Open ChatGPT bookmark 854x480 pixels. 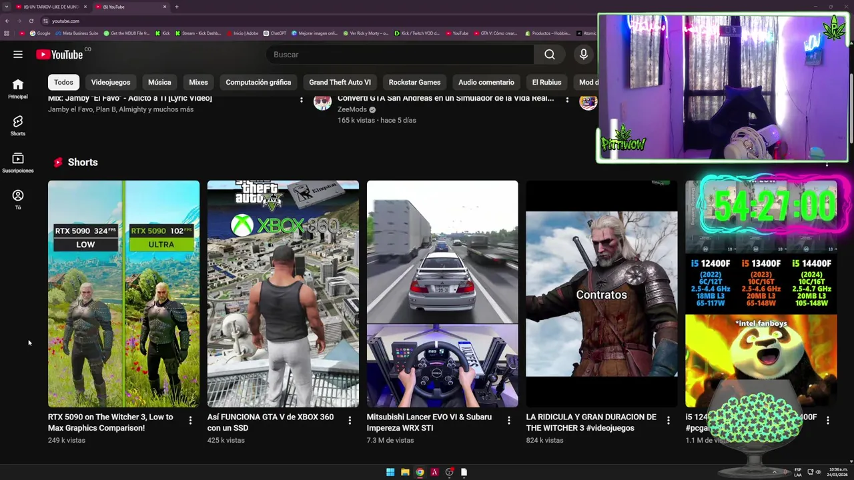click(x=275, y=33)
